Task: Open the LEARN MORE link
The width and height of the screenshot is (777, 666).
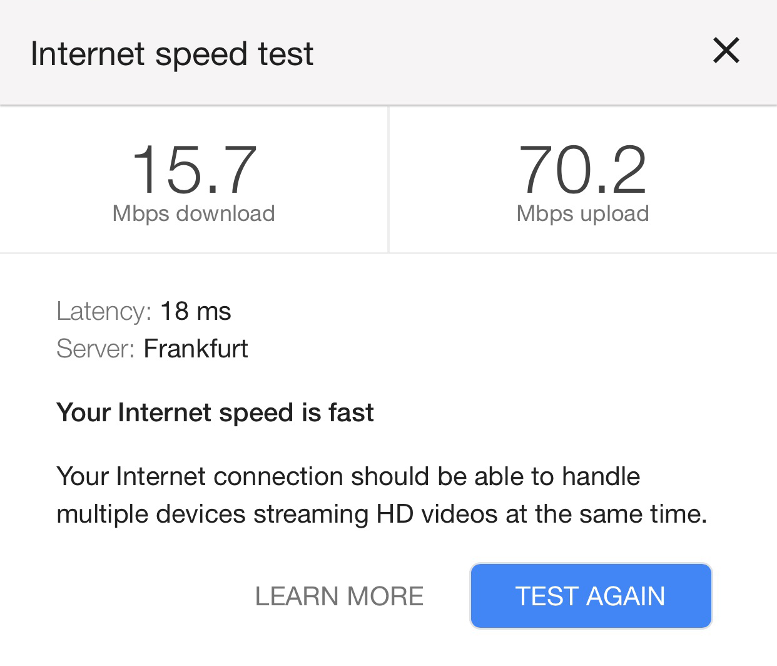Action: 339,596
